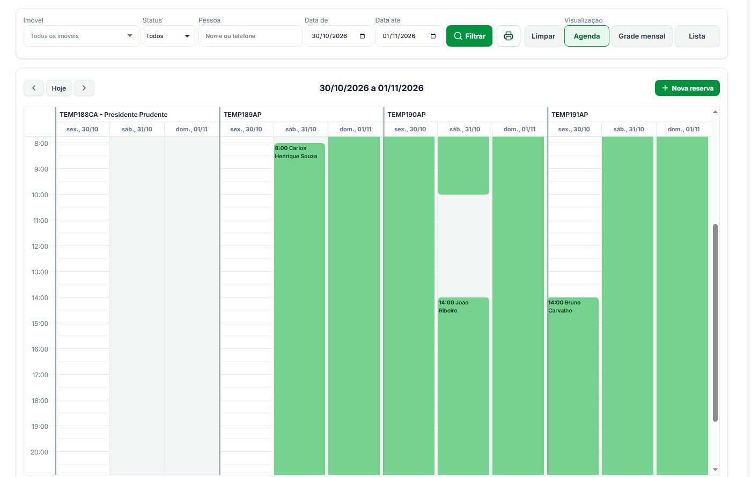This screenshot has width=751, height=477.
Task: Open the Imóvel dropdown (Todos os imóveis)
Action: [x=82, y=36]
